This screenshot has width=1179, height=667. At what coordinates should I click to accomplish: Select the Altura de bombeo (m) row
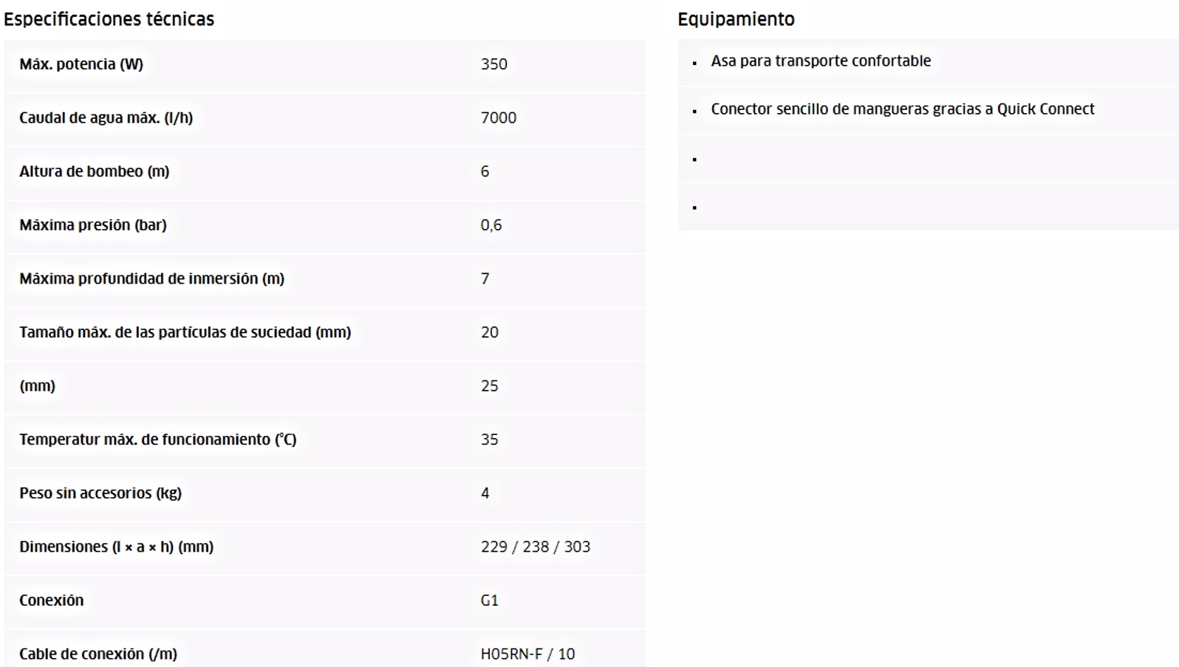(324, 172)
